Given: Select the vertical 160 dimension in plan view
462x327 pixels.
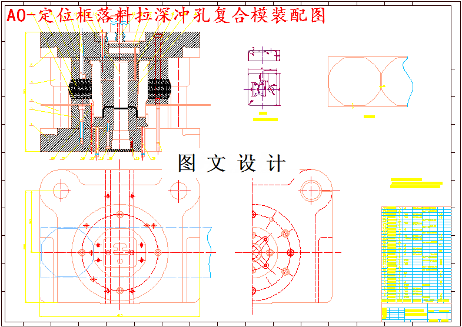Looking at the screenshot, I should [31, 221].
